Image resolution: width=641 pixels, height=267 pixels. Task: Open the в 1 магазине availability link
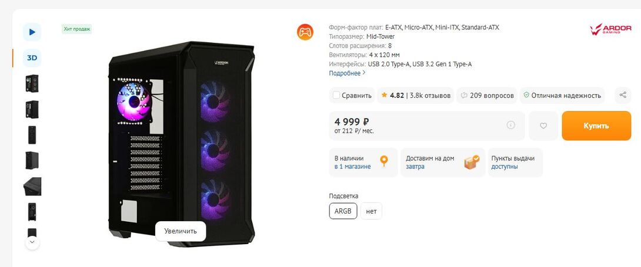tap(353, 167)
